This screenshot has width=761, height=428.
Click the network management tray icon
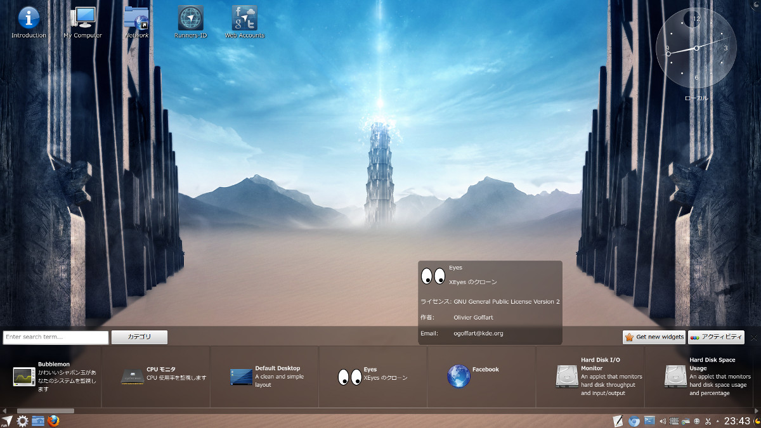pos(686,421)
